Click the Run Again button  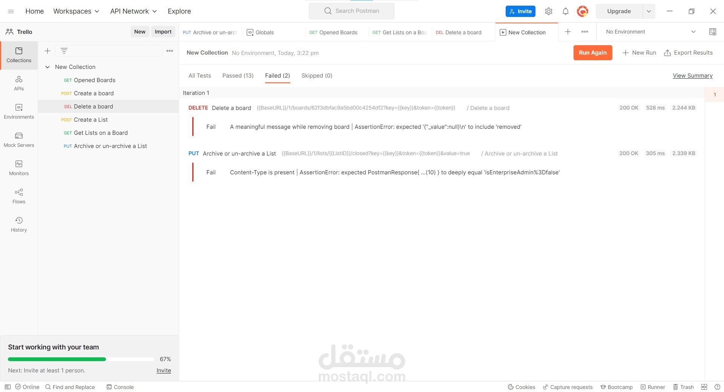(x=593, y=53)
